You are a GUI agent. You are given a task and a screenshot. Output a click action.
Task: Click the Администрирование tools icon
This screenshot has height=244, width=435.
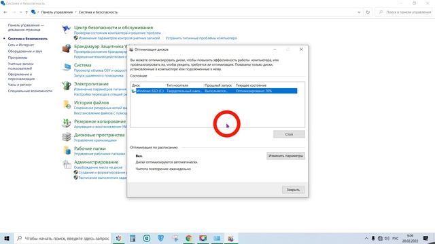(67, 164)
